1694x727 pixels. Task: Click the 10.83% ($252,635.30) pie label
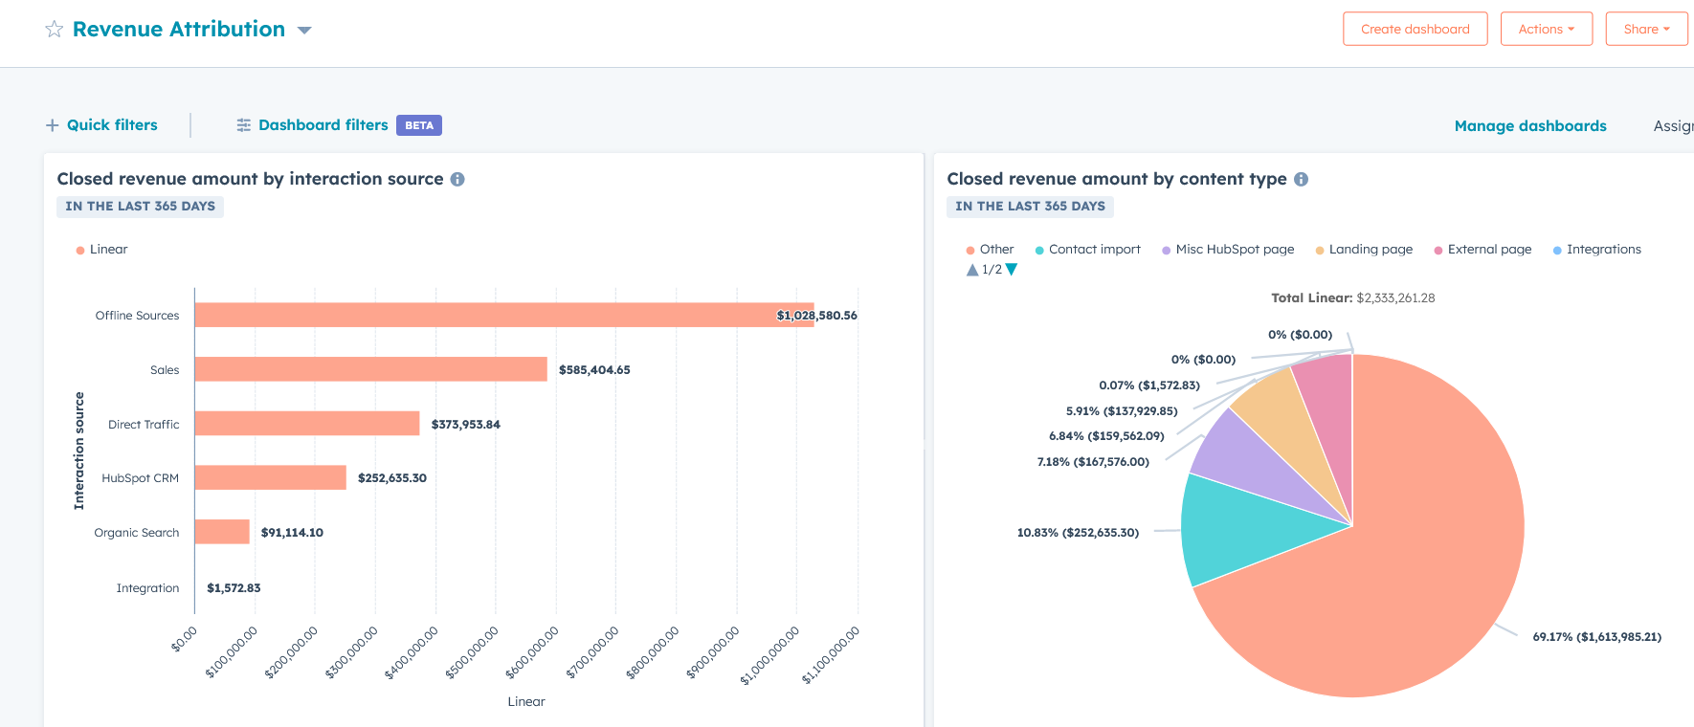[1078, 533]
